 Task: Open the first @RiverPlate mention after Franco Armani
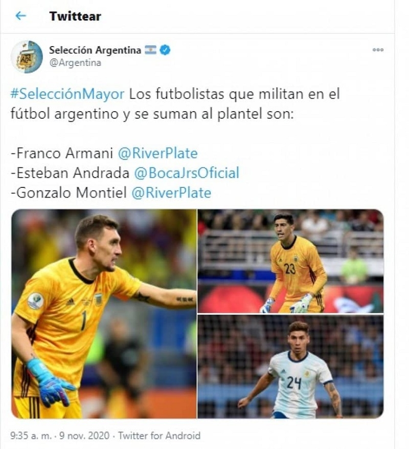pyautogui.click(x=157, y=153)
